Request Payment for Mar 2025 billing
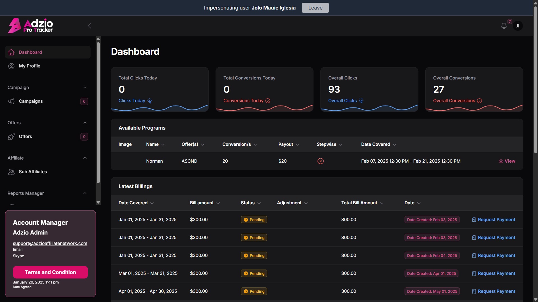Image resolution: width=538 pixels, height=302 pixels. tap(493, 273)
